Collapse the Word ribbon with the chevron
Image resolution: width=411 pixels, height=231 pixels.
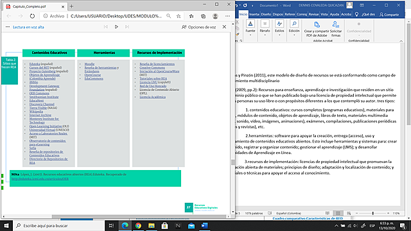(401, 41)
